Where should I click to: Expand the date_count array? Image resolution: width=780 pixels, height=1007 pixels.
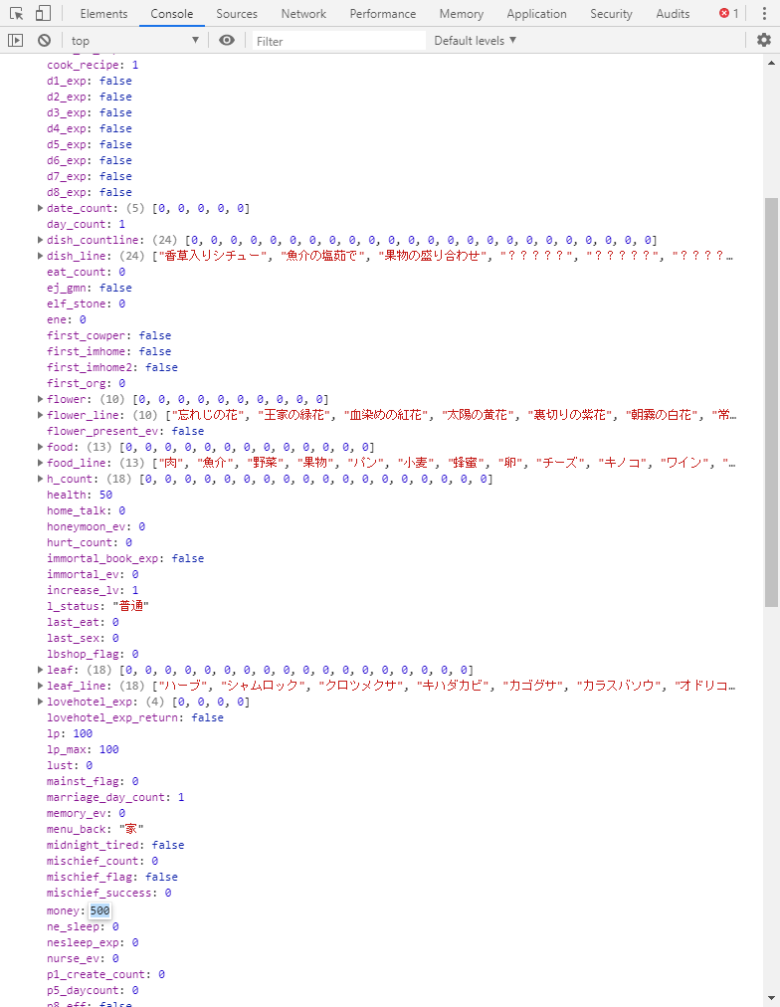[40, 208]
